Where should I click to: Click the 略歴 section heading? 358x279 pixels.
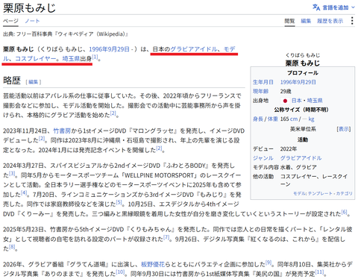[x=12, y=81]
